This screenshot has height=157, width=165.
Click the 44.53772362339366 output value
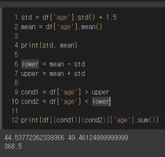pos(34,138)
